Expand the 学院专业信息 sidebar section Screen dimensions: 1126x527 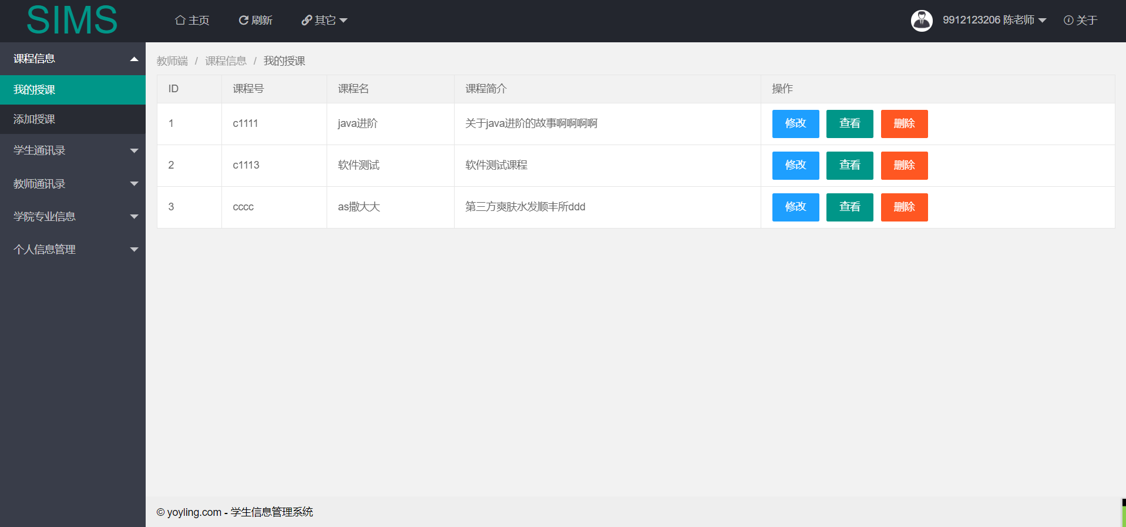[x=73, y=217]
